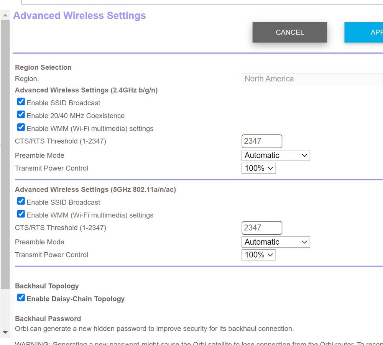383x345 pixels.
Task: Toggle 2.4GHz Enable WMM settings checkbox
Action: pyautogui.click(x=21, y=128)
